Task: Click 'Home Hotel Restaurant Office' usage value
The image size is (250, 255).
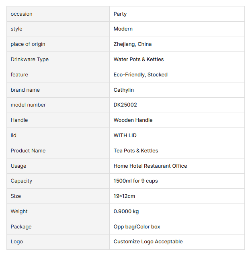Action: tap(150, 166)
